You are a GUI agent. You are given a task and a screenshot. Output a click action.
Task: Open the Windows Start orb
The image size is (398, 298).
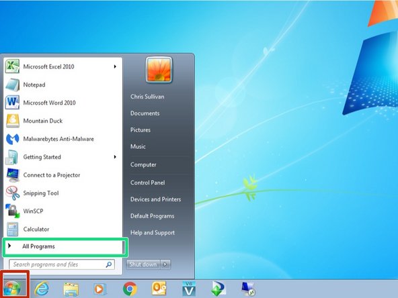click(12, 289)
